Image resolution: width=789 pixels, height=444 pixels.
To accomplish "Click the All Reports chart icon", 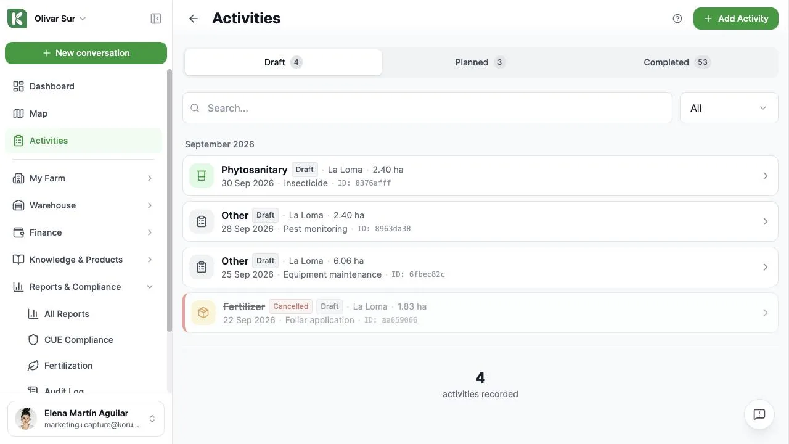I will [33, 314].
